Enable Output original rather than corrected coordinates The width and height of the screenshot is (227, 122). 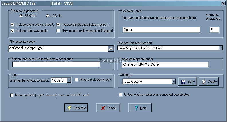coord(121,95)
